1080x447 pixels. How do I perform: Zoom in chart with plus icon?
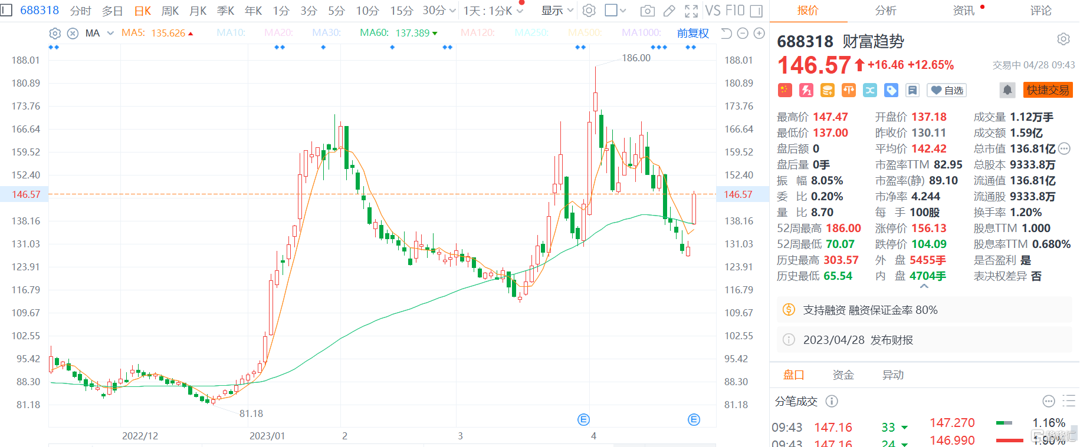point(760,33)
